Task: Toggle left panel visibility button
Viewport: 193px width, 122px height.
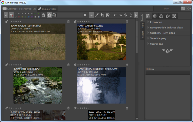Action: coord(6,15)
